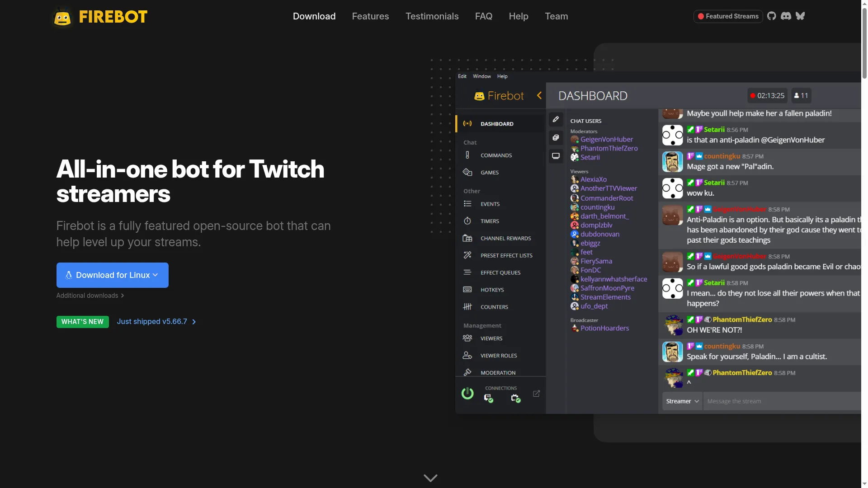Click the second connection status icon with checkmark
The width and height of the screenshot is (868, 488).
pyautogui.click(x=515, y=398)
